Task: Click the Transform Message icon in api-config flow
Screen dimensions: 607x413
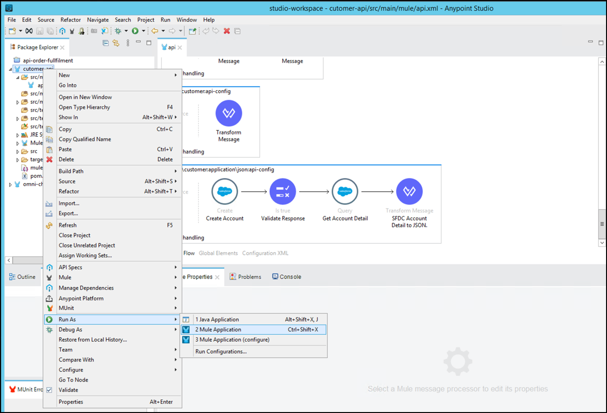Action: coord(229,113)
